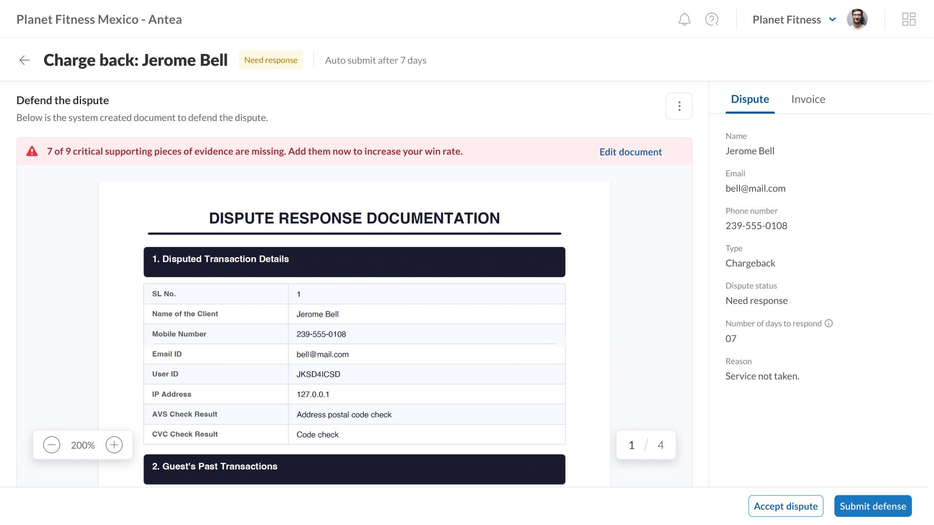Click the Edit document link
934x525 pixels.
point(630,152)
